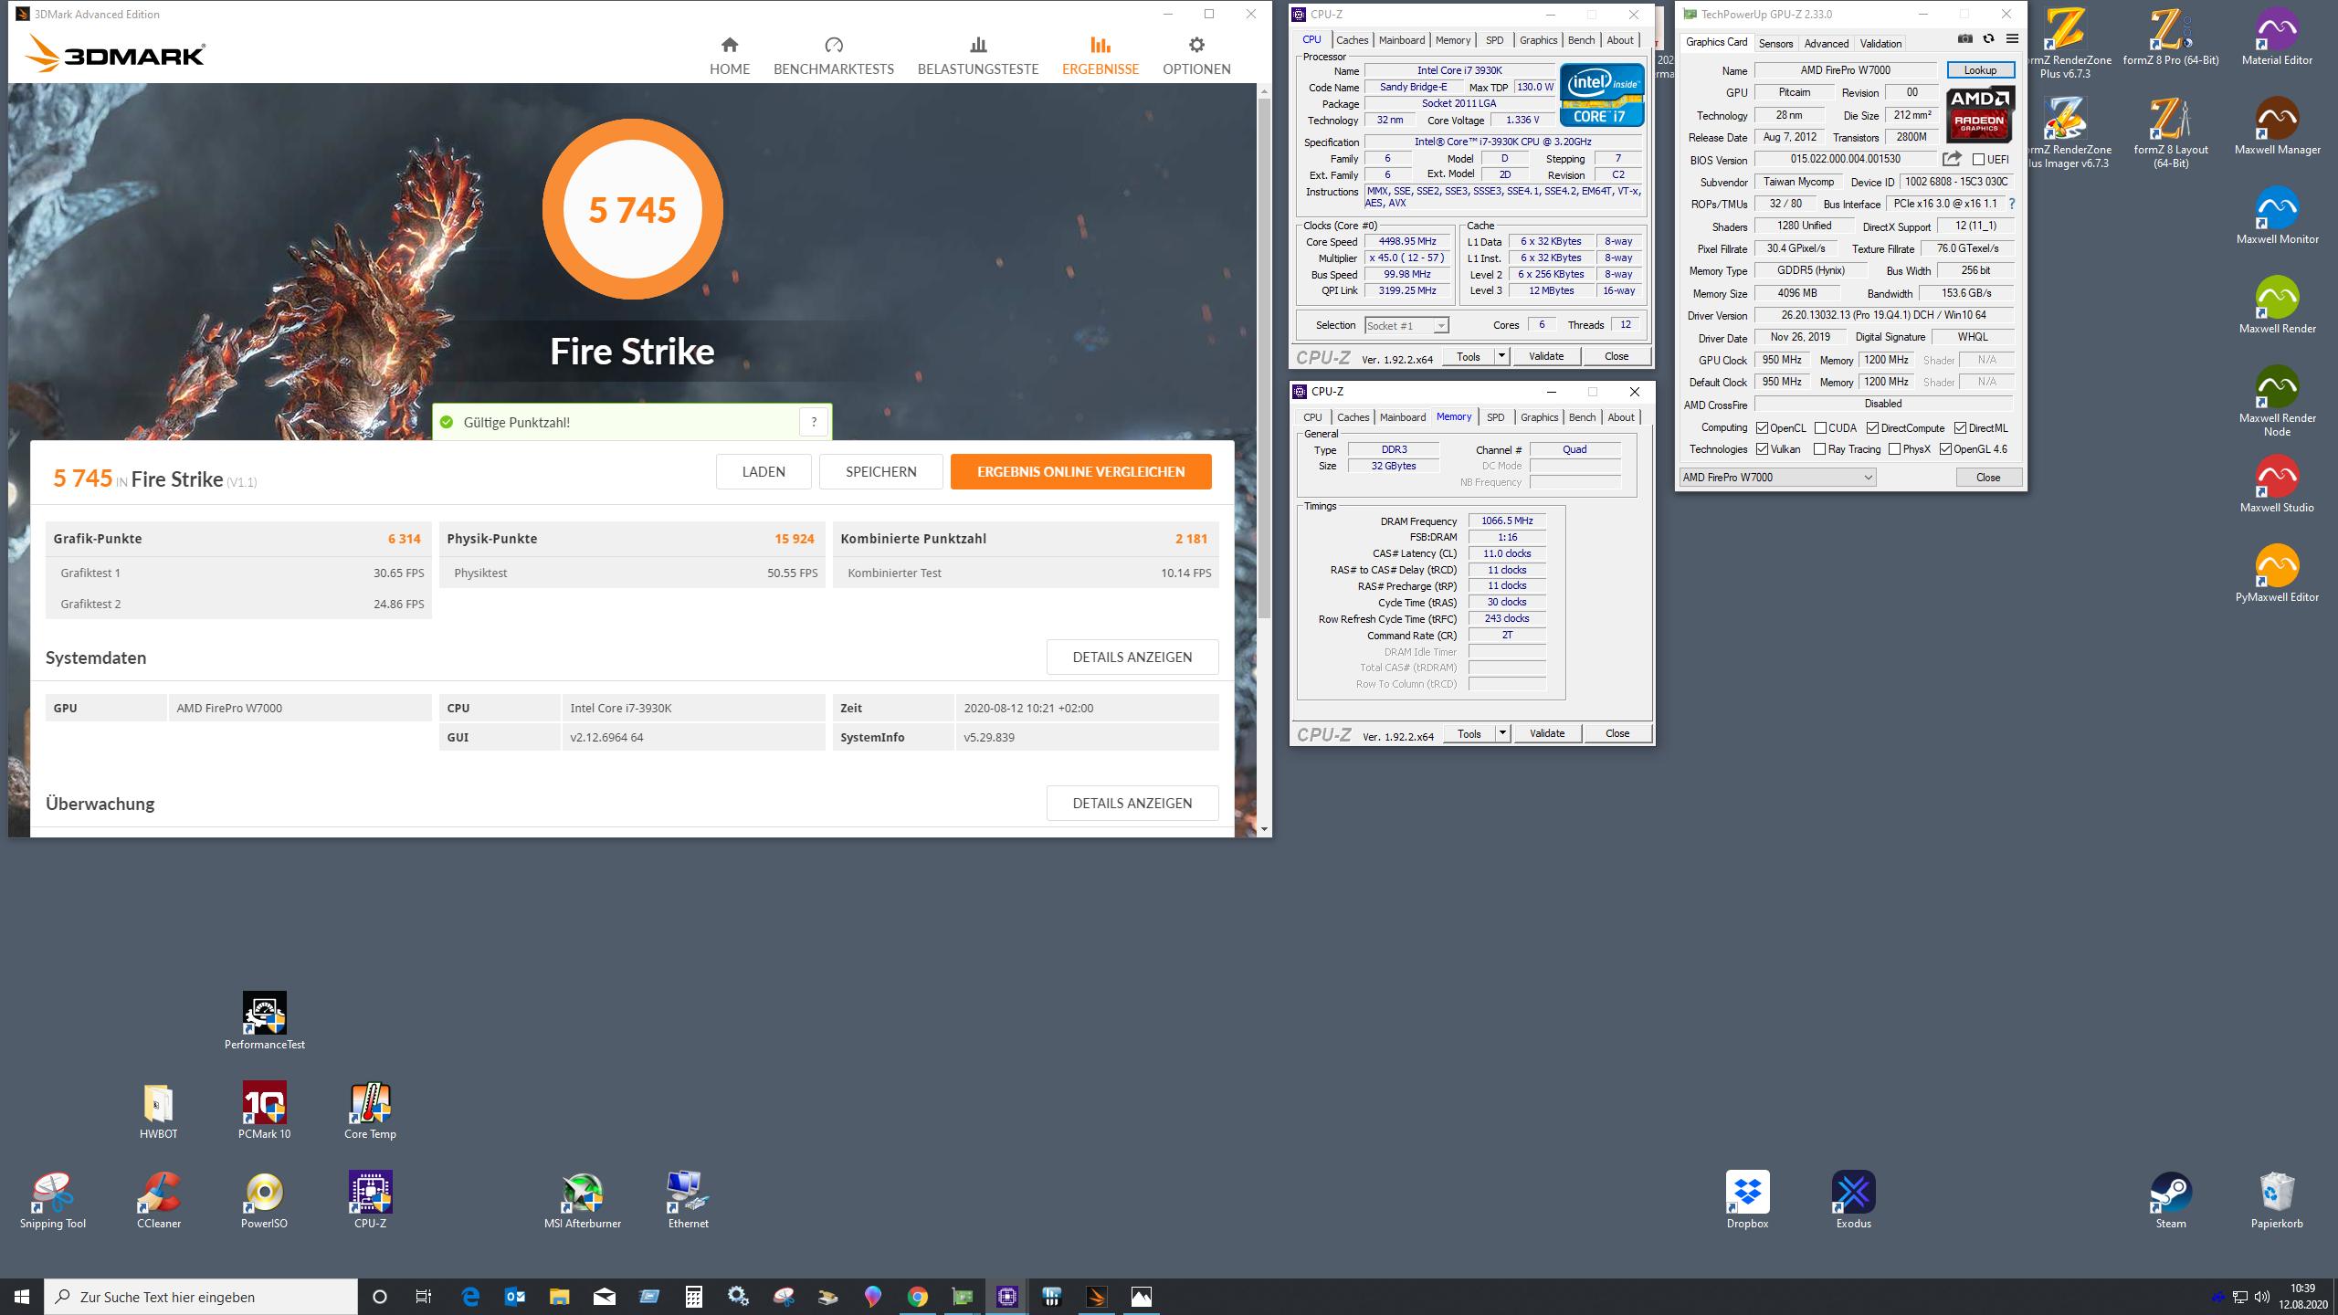2338x1315 pixels.
Task: Click the Chrome icon in the taskbar
Action: (917, 1297)
